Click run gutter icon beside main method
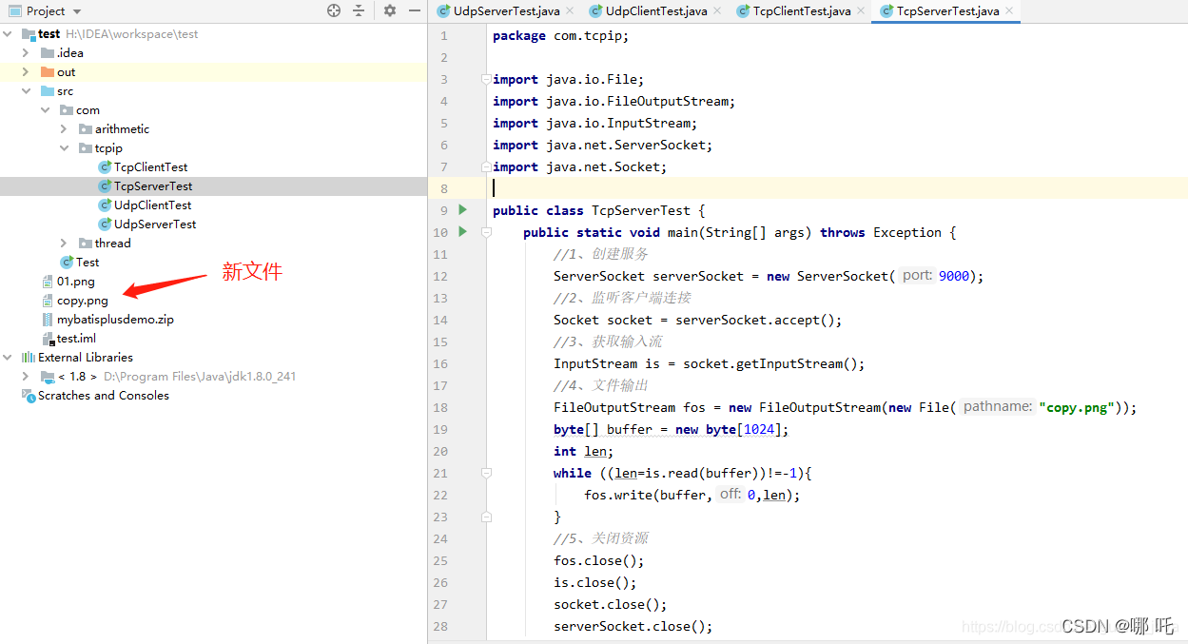 coord(462,232)
